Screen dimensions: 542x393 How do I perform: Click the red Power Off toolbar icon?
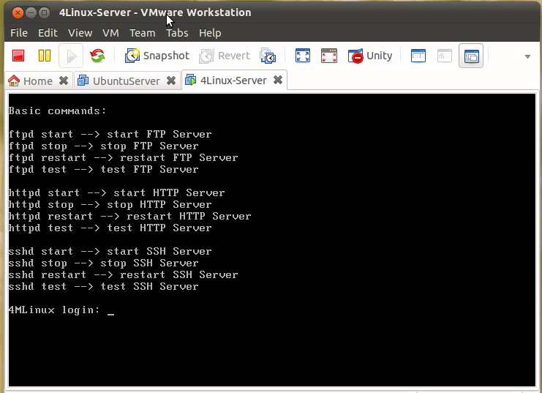pyautogui.click(x=18, y=56)
